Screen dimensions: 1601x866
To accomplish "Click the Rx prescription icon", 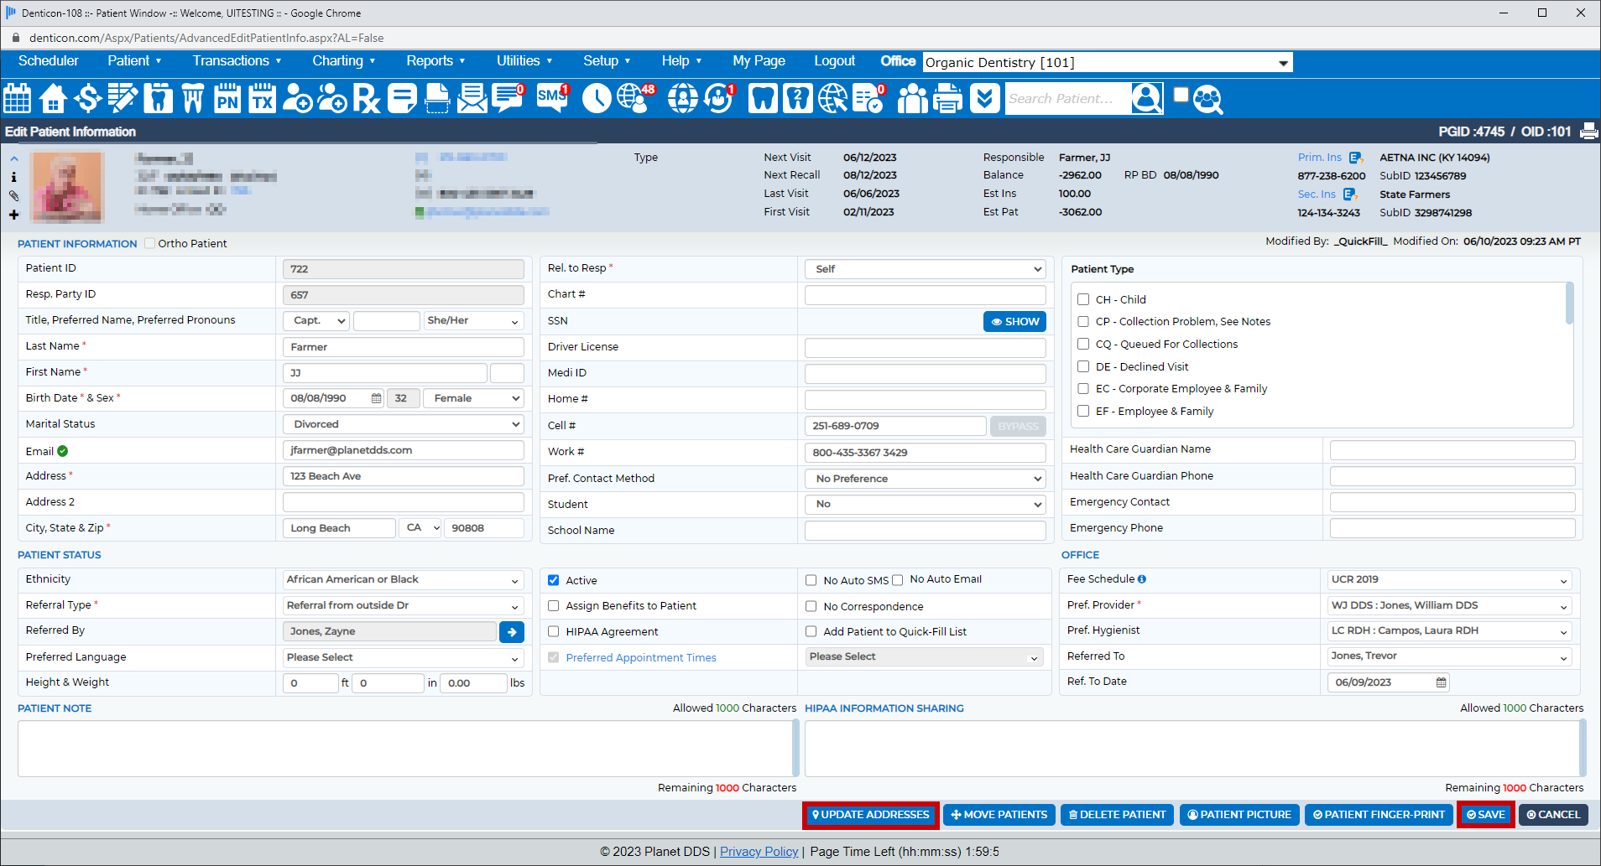I will [367, 98].
